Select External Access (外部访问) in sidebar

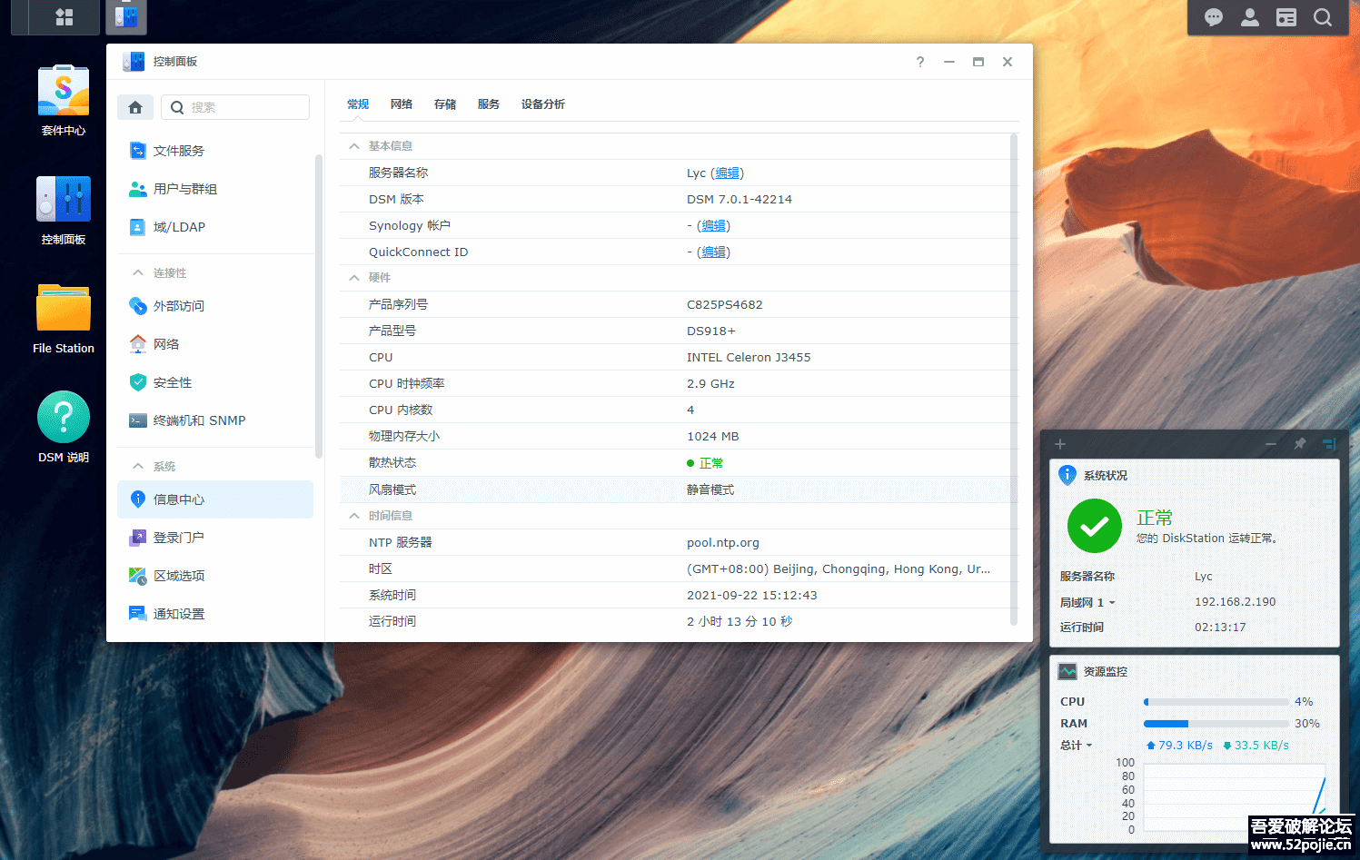coord(215,306)
